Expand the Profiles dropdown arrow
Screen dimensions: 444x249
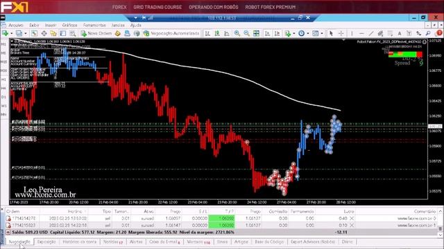tap(25, 34)
